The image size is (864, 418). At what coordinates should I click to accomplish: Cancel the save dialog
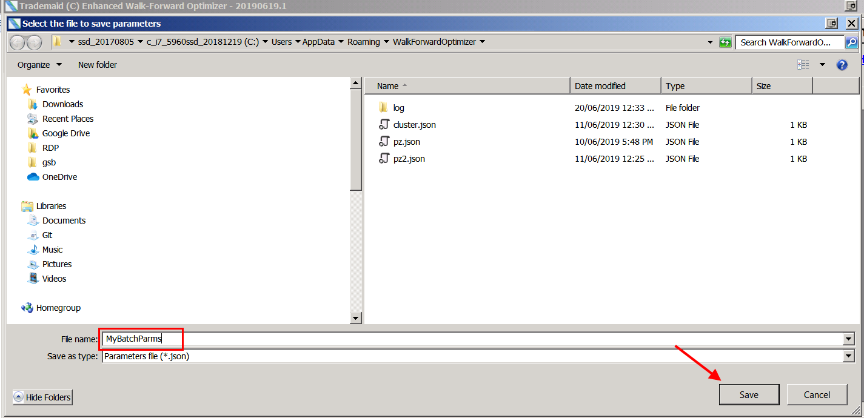pyautogui.click(x=817, y=394)
